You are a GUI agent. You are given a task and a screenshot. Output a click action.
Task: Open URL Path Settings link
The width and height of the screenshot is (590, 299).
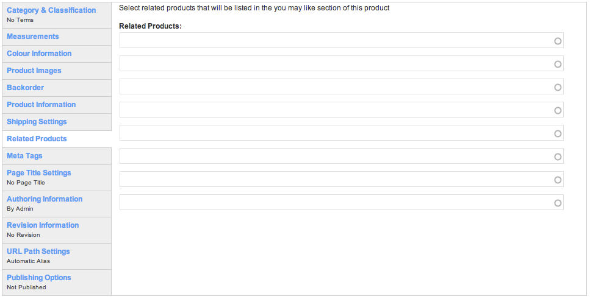coord(38,252)
